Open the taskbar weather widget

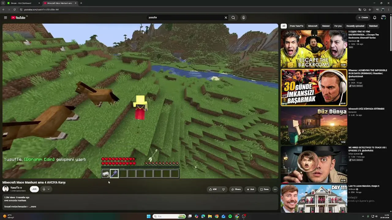point(8,216)
